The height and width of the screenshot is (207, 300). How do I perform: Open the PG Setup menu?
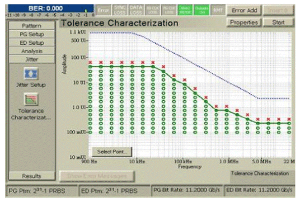[31, 34]
